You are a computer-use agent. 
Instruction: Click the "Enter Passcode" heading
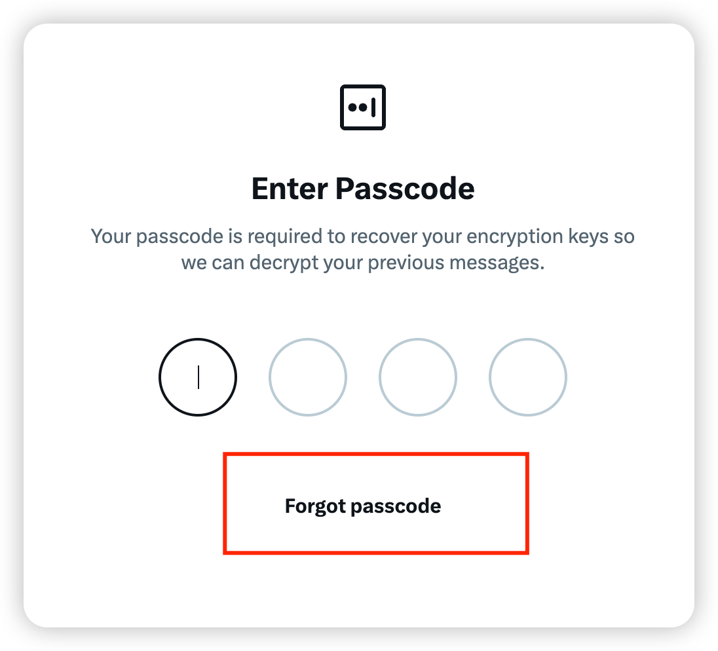point(363,189)
